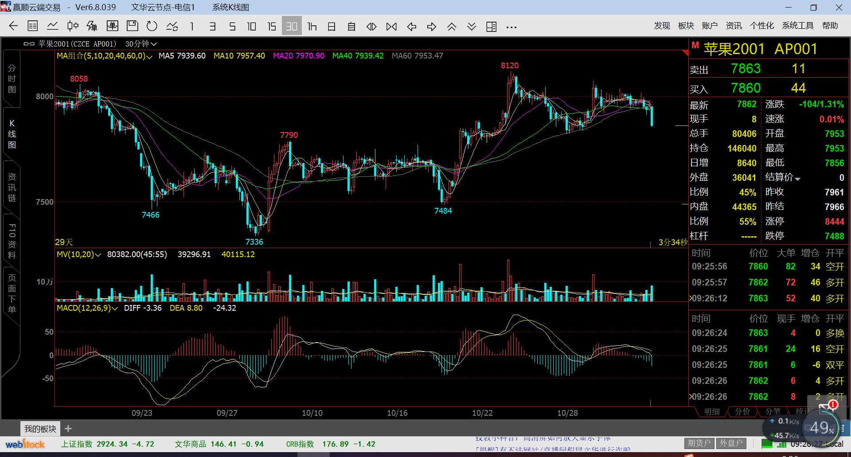Select the 1-hour (1h) period
This screenshot has height=457, width=851.
click(x=312, y=27)
